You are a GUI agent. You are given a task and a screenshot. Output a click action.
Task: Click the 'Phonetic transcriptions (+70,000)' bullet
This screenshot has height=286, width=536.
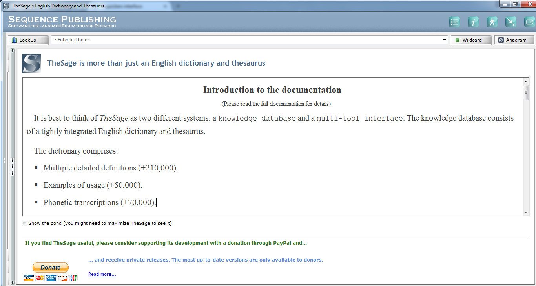tap(100, 202)
